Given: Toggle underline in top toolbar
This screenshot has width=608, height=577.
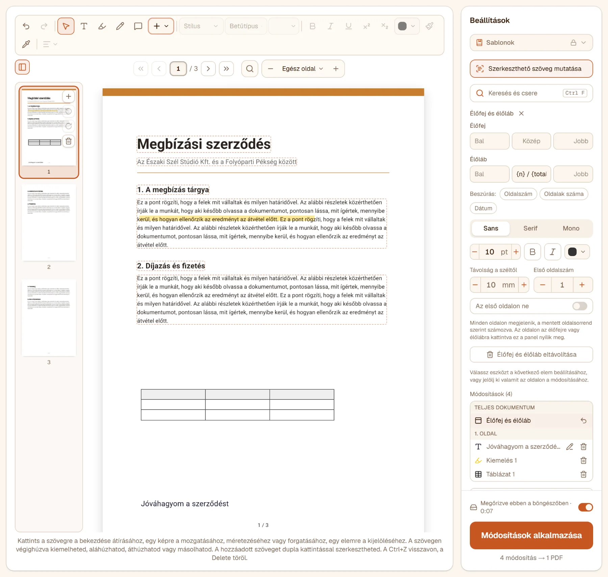Looking at the screenshot, I should [x=349, y=26].
